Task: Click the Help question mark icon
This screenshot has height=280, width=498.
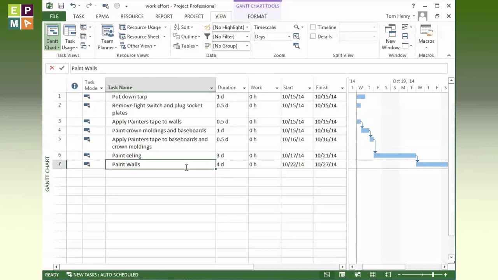Action: (x=413, y=6)
